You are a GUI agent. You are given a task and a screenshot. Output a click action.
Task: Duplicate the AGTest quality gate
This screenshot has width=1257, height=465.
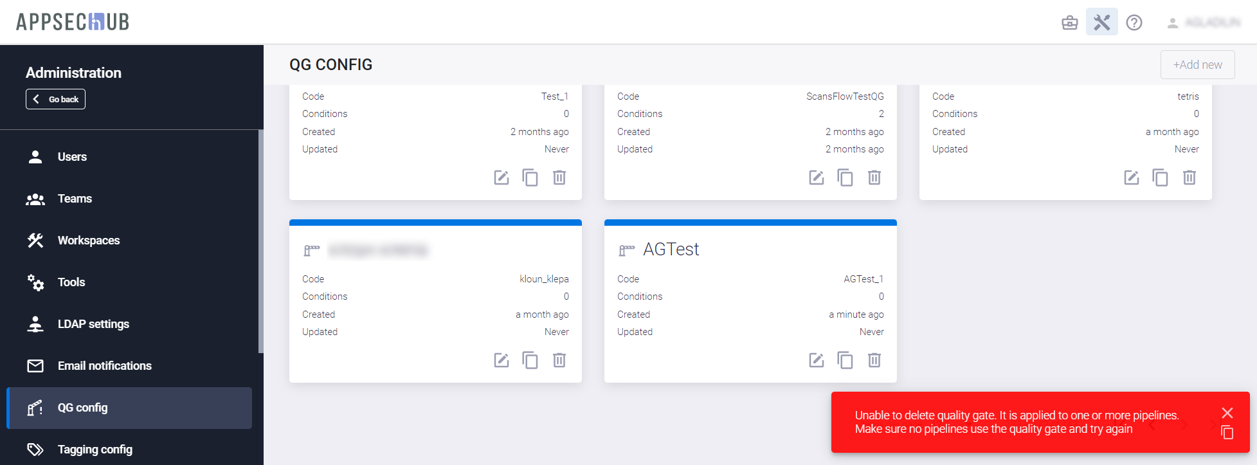coord(845,360)
